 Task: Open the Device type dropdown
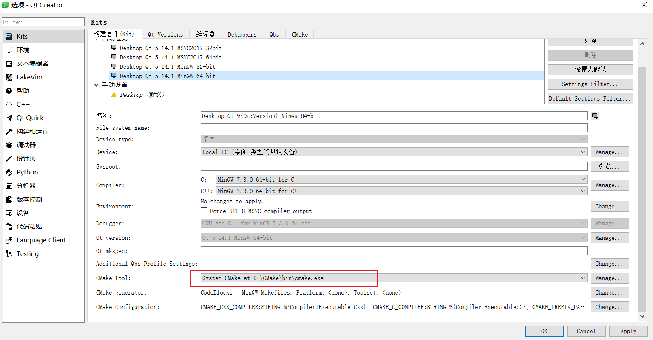394,139
